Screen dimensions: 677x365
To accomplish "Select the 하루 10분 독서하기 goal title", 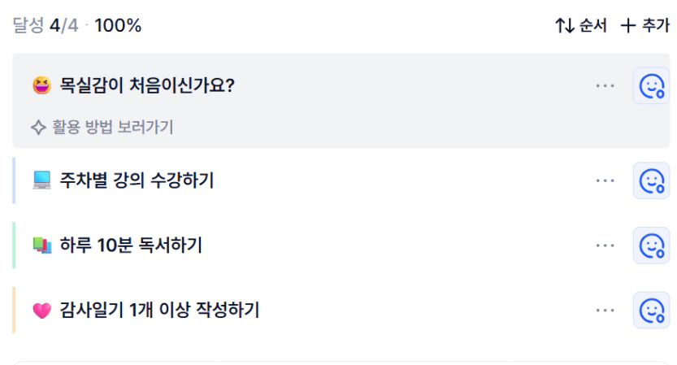I will (131, 245).
